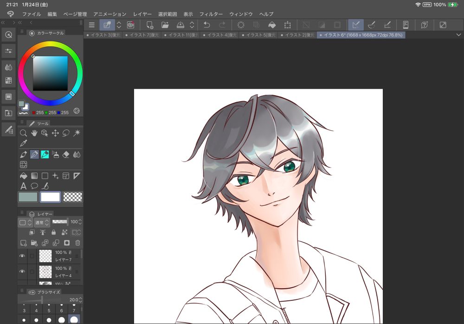Select the Correct line tool

coord(45,186)
